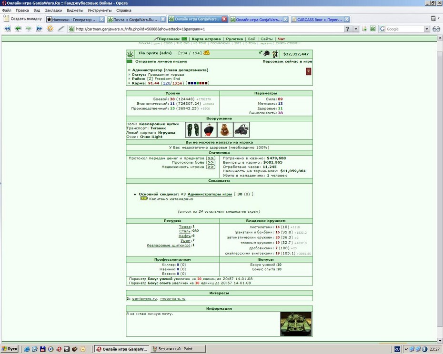
Task: Click the rewind navigation button
Action: tap(7, 29)
